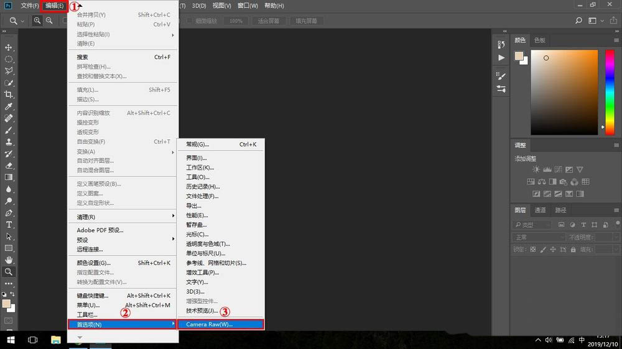Switch to the 色板 tab
This screenshot has height=349, width=622.
pyautogui.click(x=539, y=40)
